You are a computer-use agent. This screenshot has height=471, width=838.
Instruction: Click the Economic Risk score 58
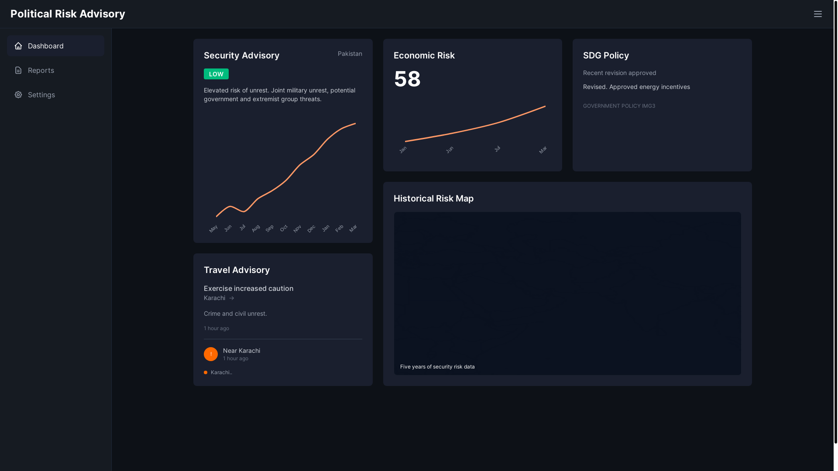click(x=407, y=79)
